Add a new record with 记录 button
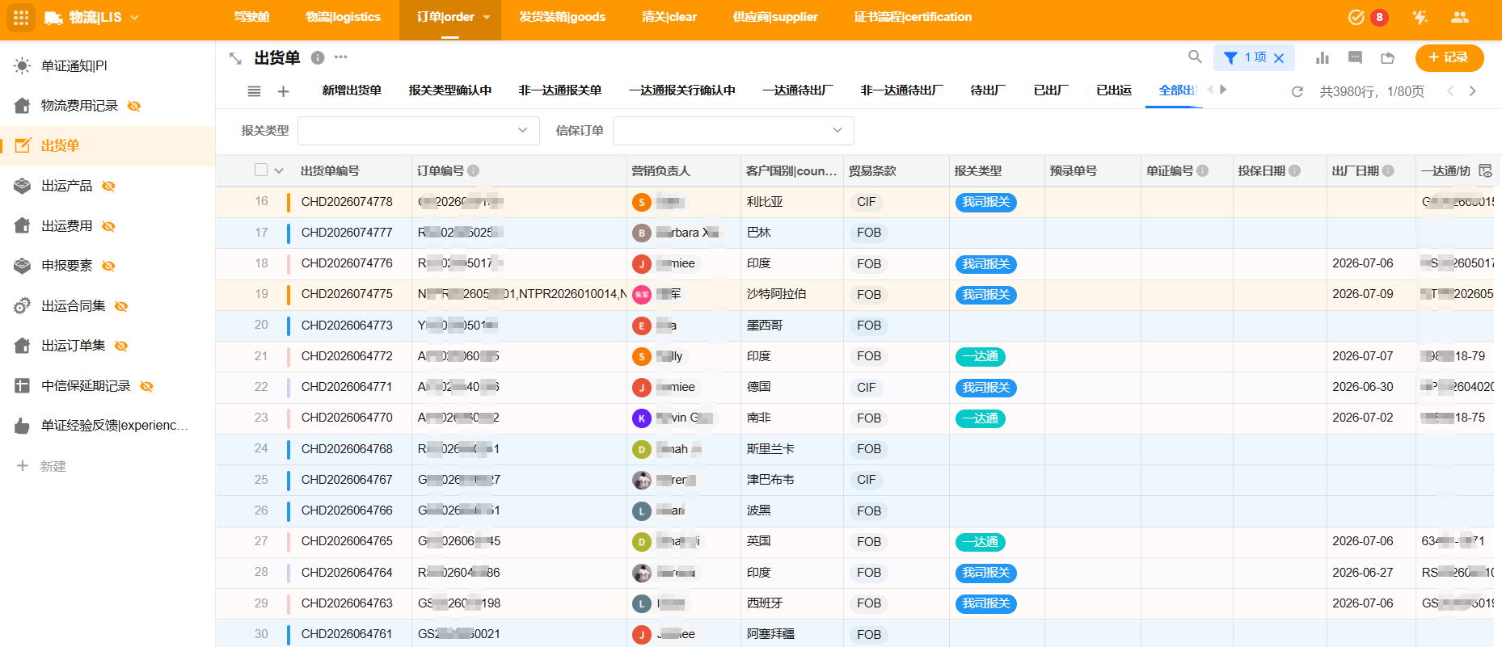The image size is (1502, 647). coord(1449,57)
